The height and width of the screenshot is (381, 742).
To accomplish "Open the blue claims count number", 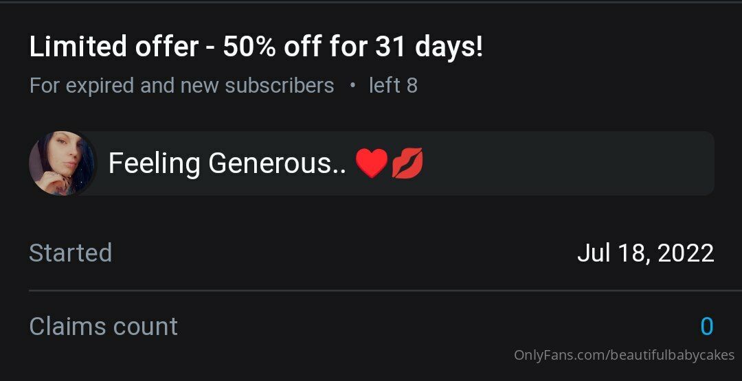I will [706, 326].
